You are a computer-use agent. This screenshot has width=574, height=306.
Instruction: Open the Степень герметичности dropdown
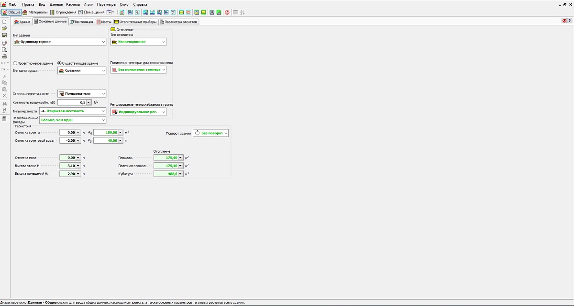tap(103, 93)
